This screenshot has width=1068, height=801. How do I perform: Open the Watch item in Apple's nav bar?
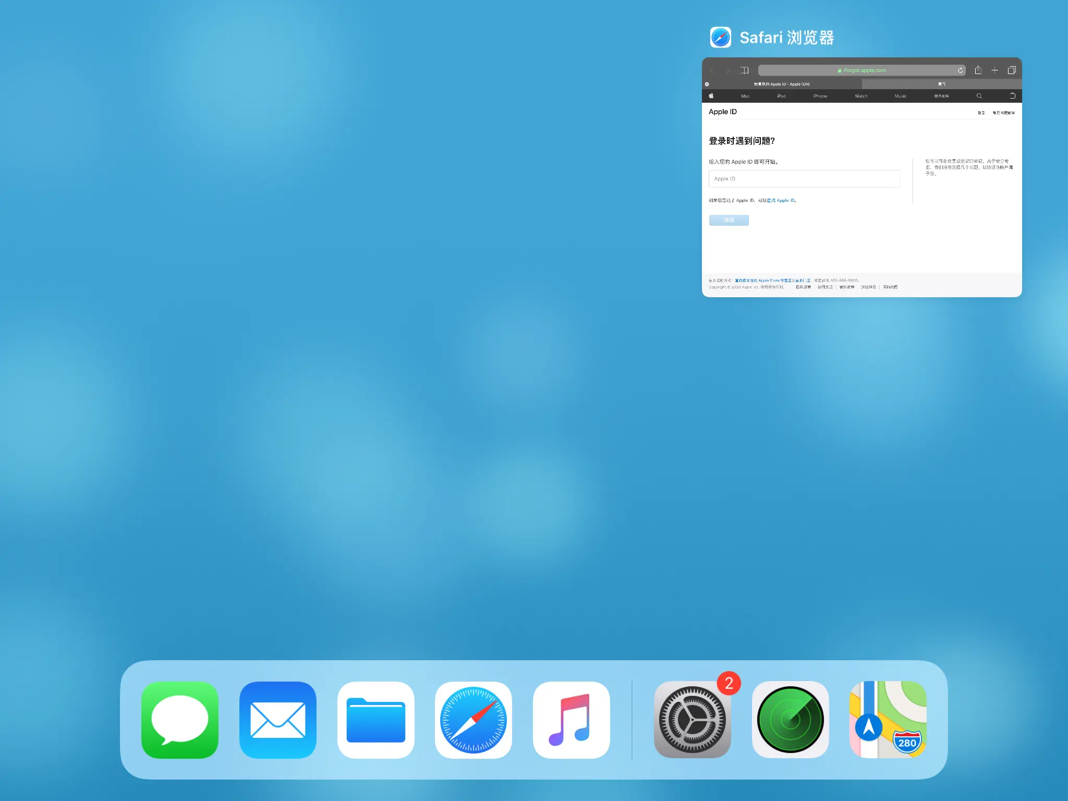[x=861, y=96]
